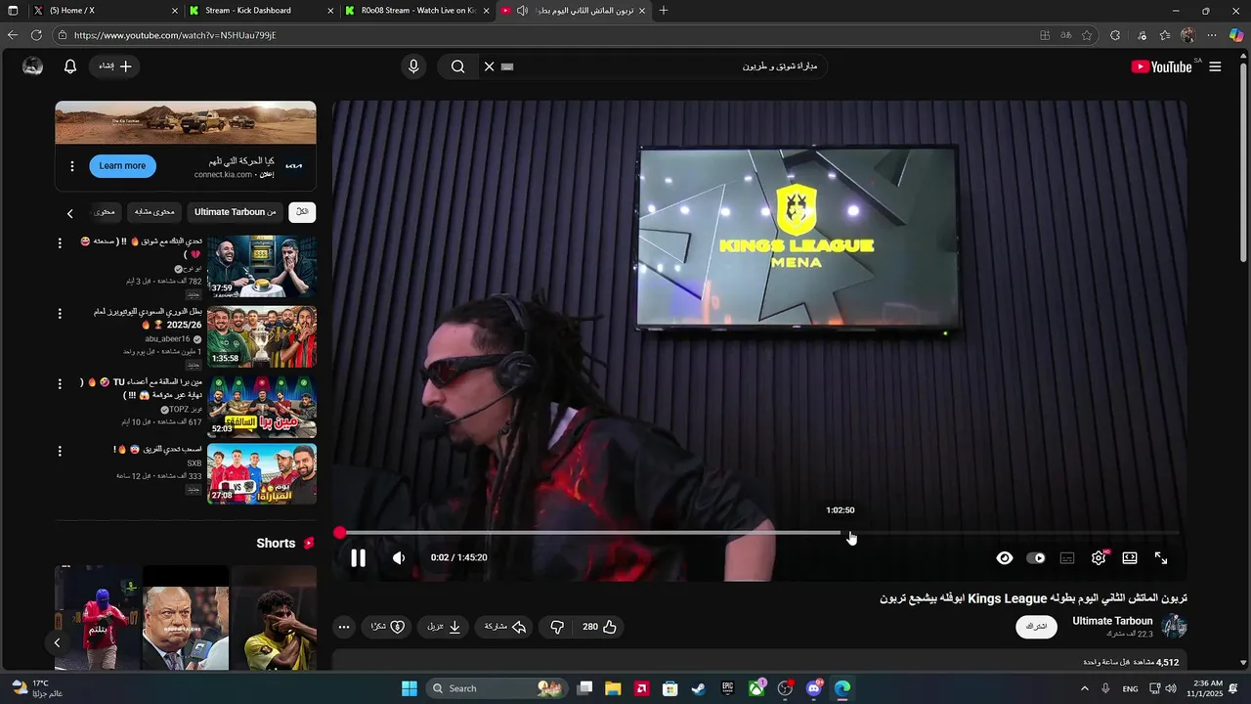1251x704 pixels.
Task: Go to YouTube home via logo
Action: 1161,66
